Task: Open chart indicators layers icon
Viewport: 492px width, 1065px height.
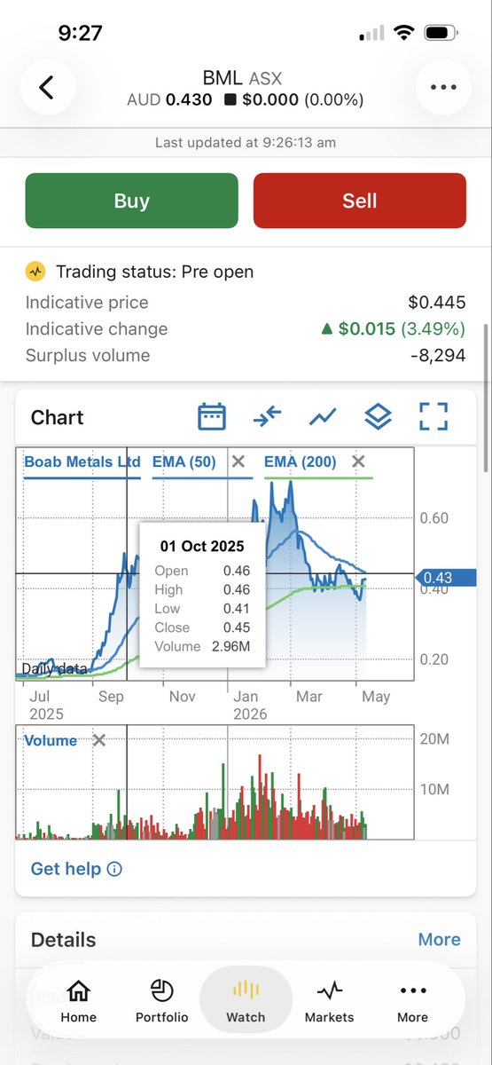Action: click(379, 416)
